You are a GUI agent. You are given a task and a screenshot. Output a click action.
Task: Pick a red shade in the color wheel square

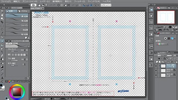pyautogui.click(x=17, y=92)
